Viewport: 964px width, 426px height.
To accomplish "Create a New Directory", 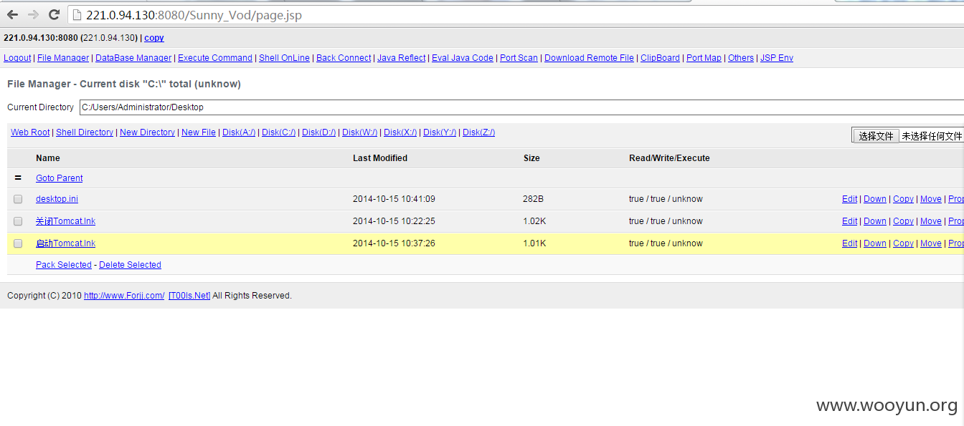I will pos(147,132).
